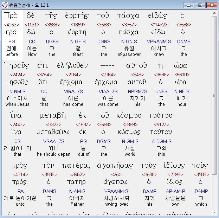Close the interlinear window
Image resolution: width=219 pixels, height=218 pixels.
(212, 5)
